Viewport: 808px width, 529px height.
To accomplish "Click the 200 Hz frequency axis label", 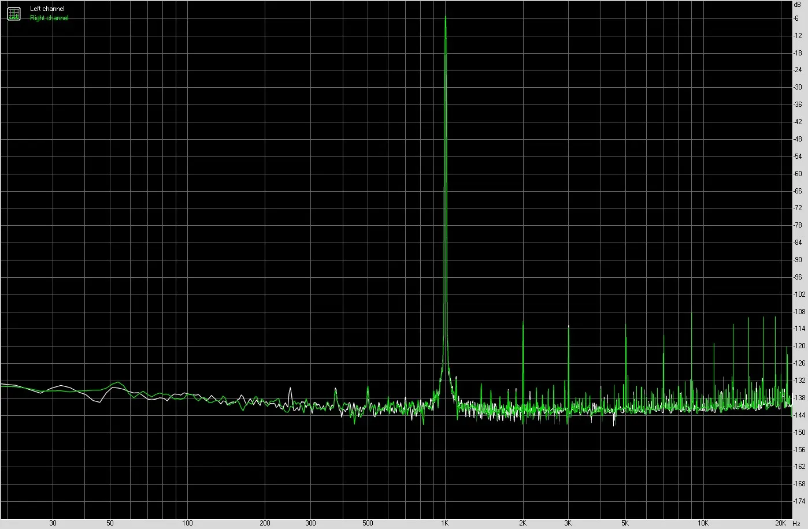I will pos(265,523).
